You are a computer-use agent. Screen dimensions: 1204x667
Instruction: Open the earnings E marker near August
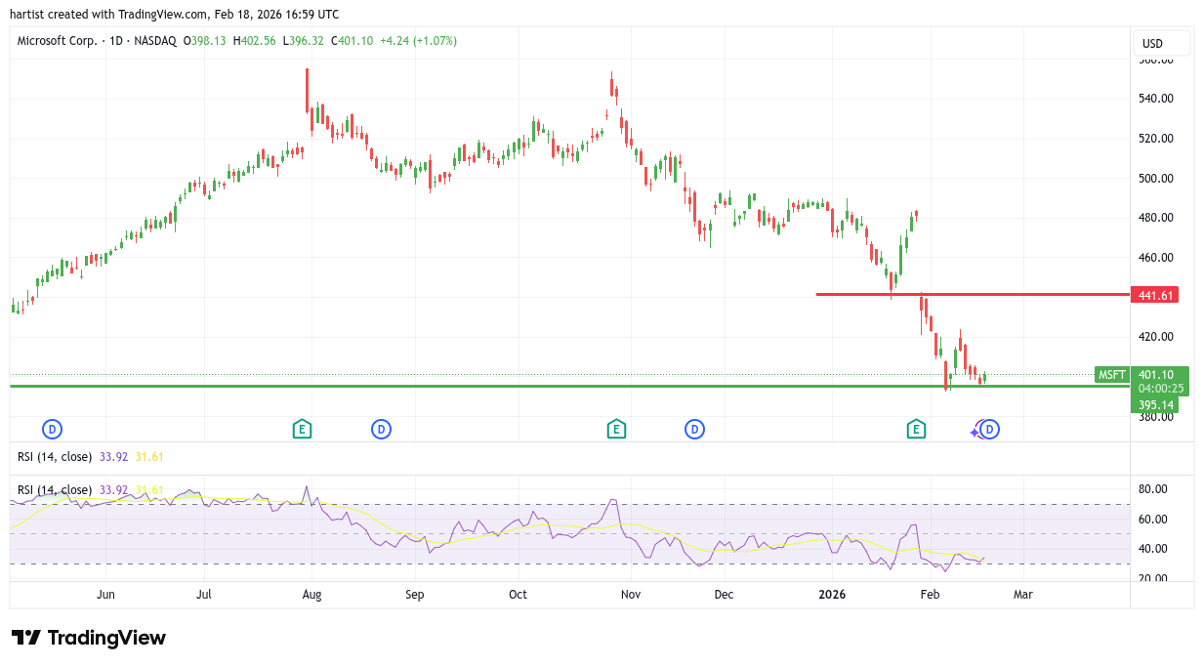tap(303, 429)
